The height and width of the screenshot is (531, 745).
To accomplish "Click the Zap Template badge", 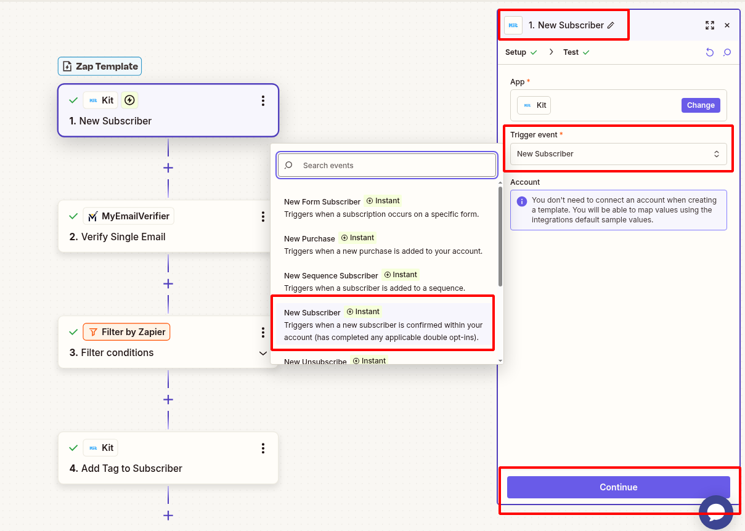I will 99,66.
